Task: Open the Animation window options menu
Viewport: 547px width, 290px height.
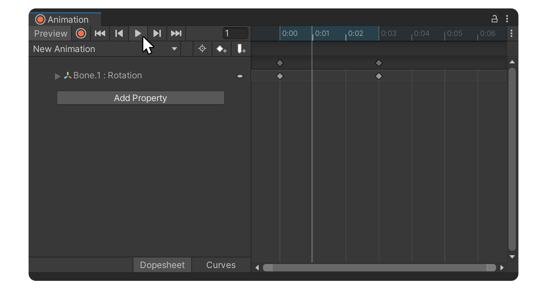Action: pos(507,19)
